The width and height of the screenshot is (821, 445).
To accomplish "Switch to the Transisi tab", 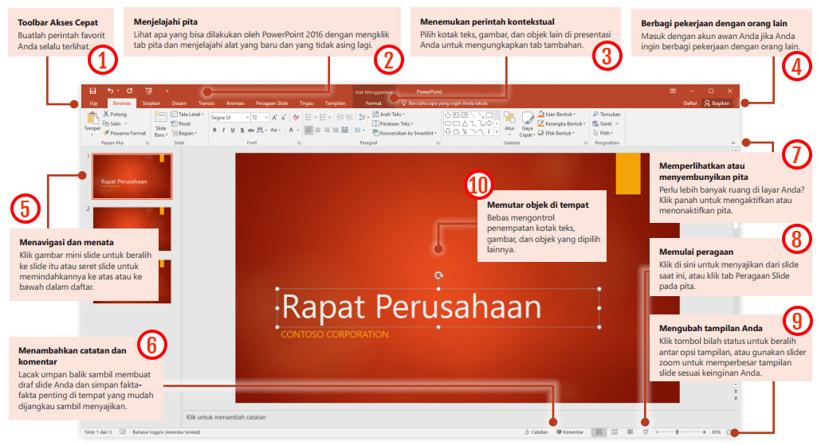I will point(206,103).
